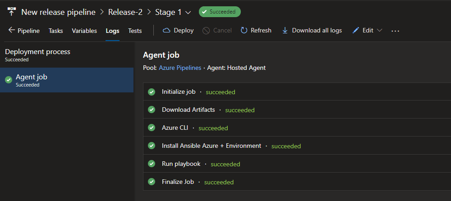Open the Azure Pipelines pool link
451x201 pixels.
[180, 68]
